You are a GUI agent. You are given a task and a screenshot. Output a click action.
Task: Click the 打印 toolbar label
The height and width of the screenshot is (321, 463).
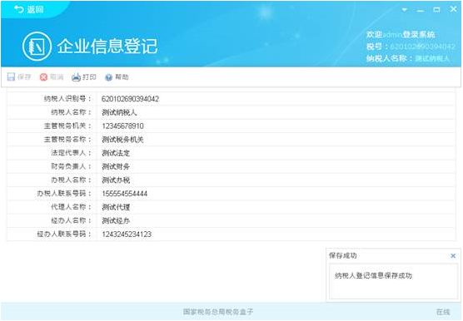(x=89, y=77)
